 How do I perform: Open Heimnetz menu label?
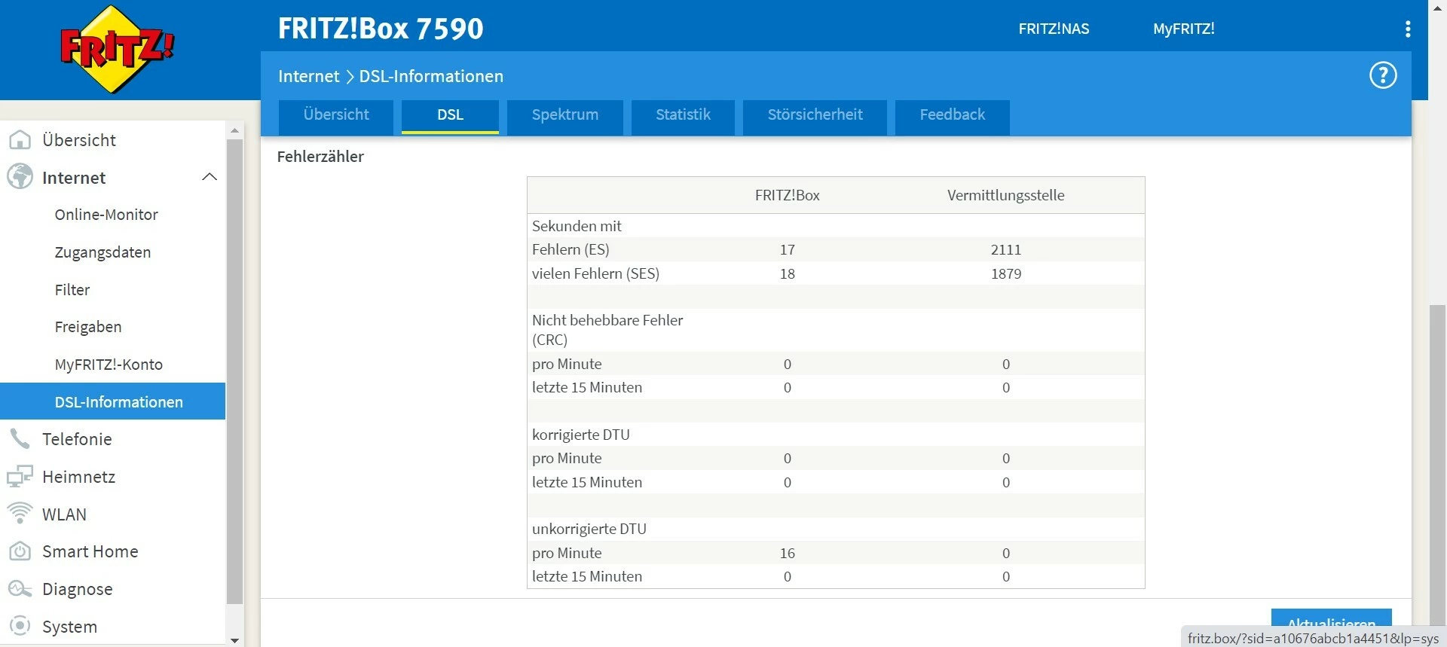(x=79, y=477)
